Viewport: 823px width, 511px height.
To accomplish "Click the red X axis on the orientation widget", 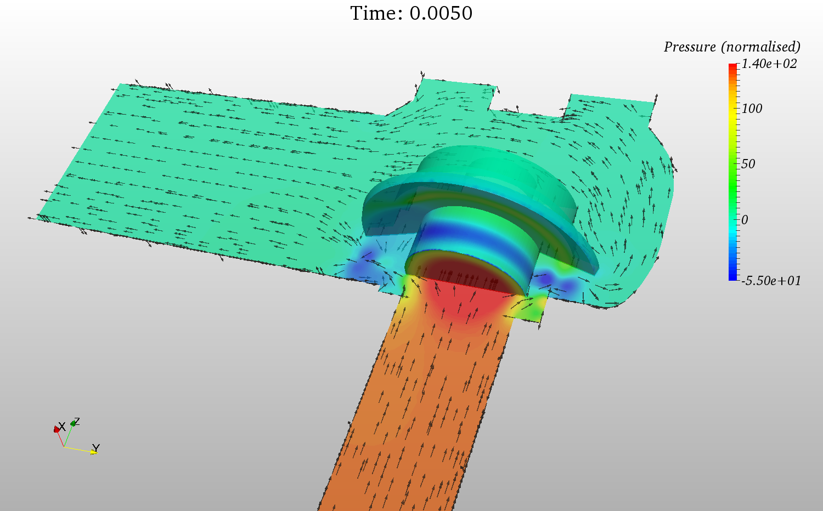I will coord(57,429).
